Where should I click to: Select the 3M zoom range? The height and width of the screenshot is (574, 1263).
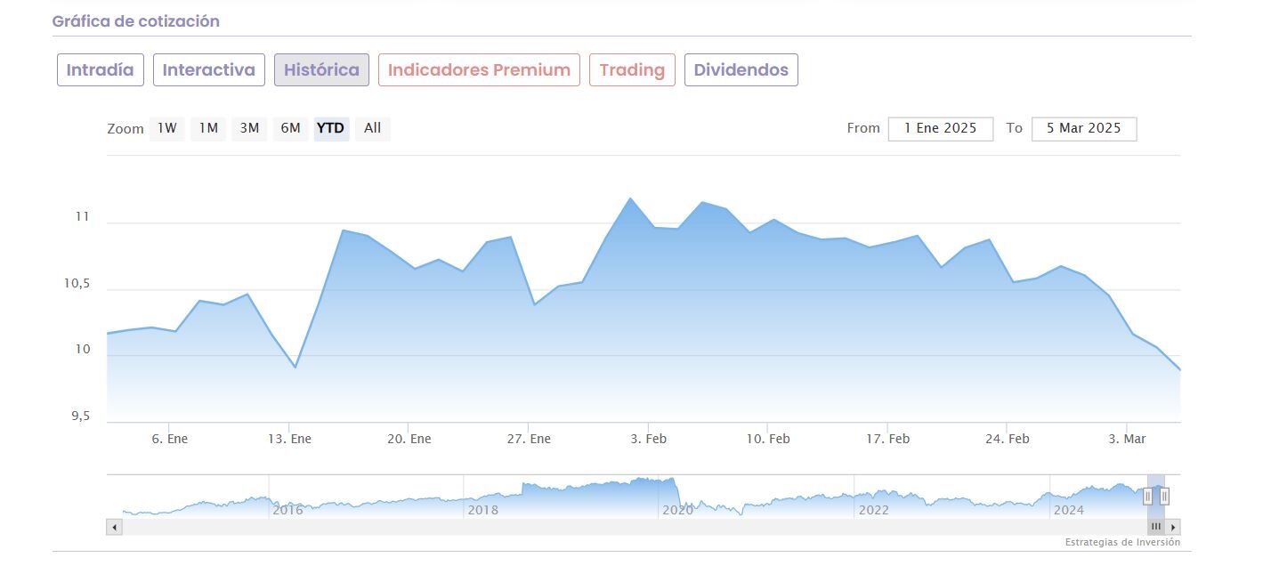(x=249, y=128)
